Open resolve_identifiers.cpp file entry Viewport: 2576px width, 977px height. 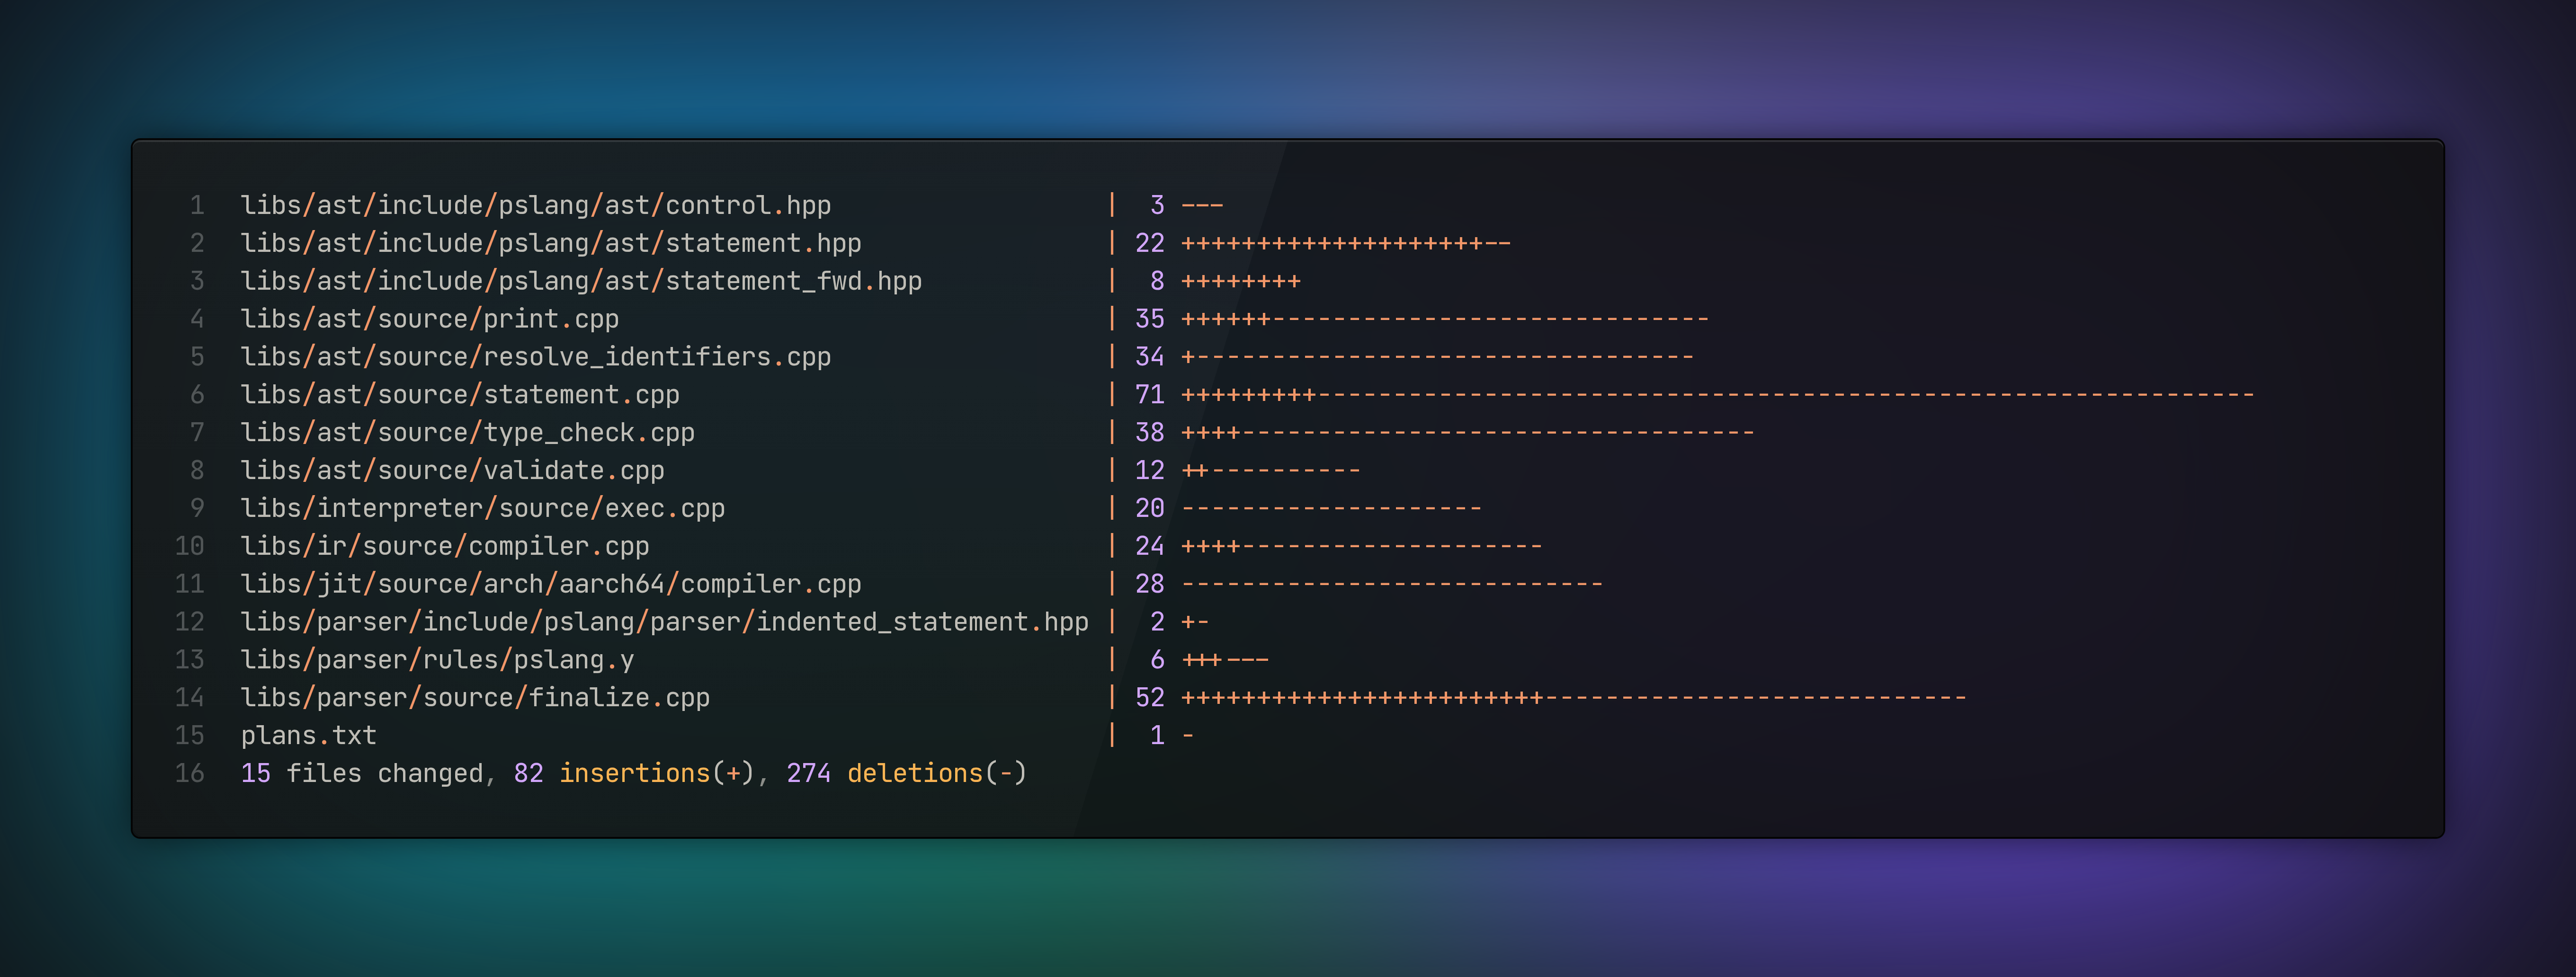[535, 357]
